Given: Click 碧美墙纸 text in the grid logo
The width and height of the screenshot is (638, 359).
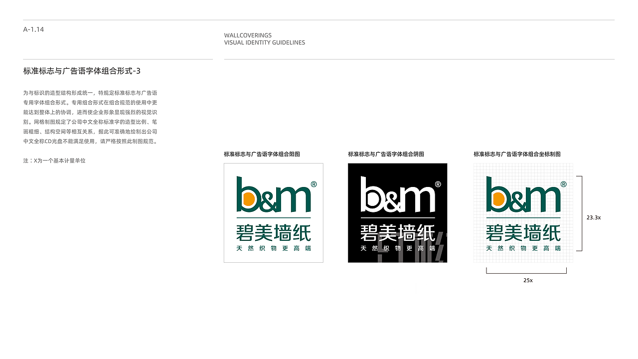Looking at the screenshot, I should click(523, 233).
